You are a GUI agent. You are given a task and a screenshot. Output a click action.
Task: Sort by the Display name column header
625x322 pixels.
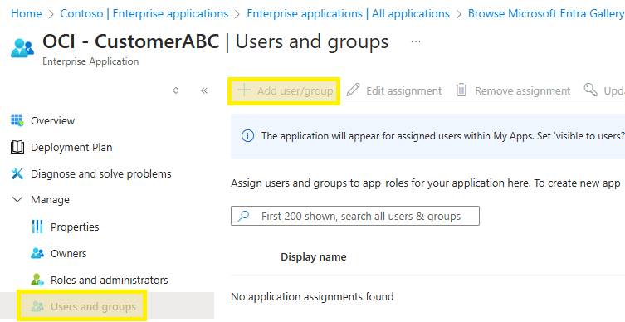pos(313,257)
